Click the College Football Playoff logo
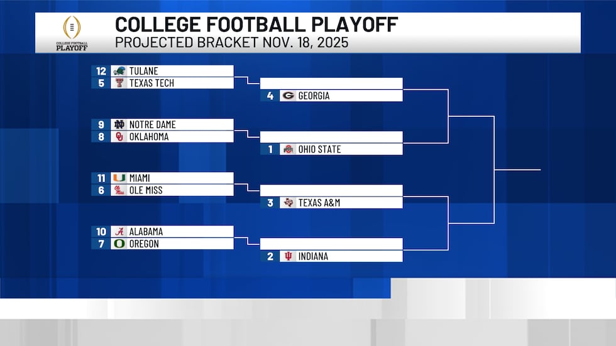This screenshot has height=346, width=616. 72,33
